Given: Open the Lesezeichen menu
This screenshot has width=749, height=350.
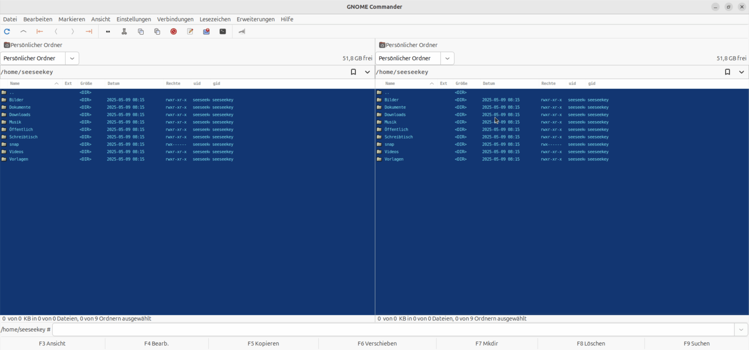Looking at the screenshot, I should 215,19.
